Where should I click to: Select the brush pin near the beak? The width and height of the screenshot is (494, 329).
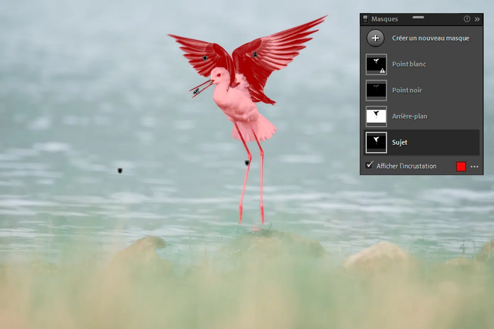click(x=196, y=92)
